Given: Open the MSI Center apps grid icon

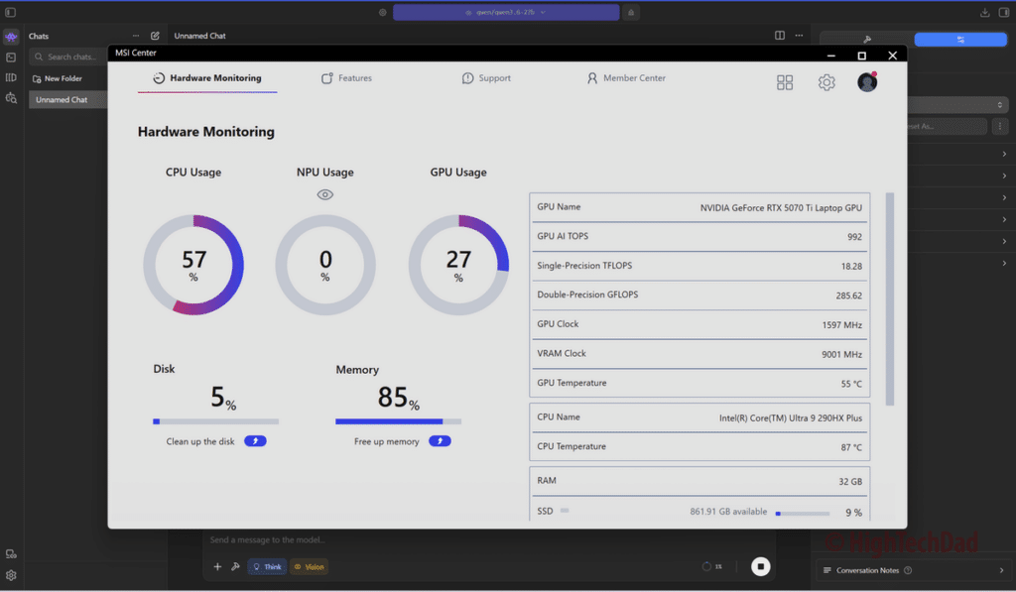Looking at the screenshot, I should click(785, 82).
